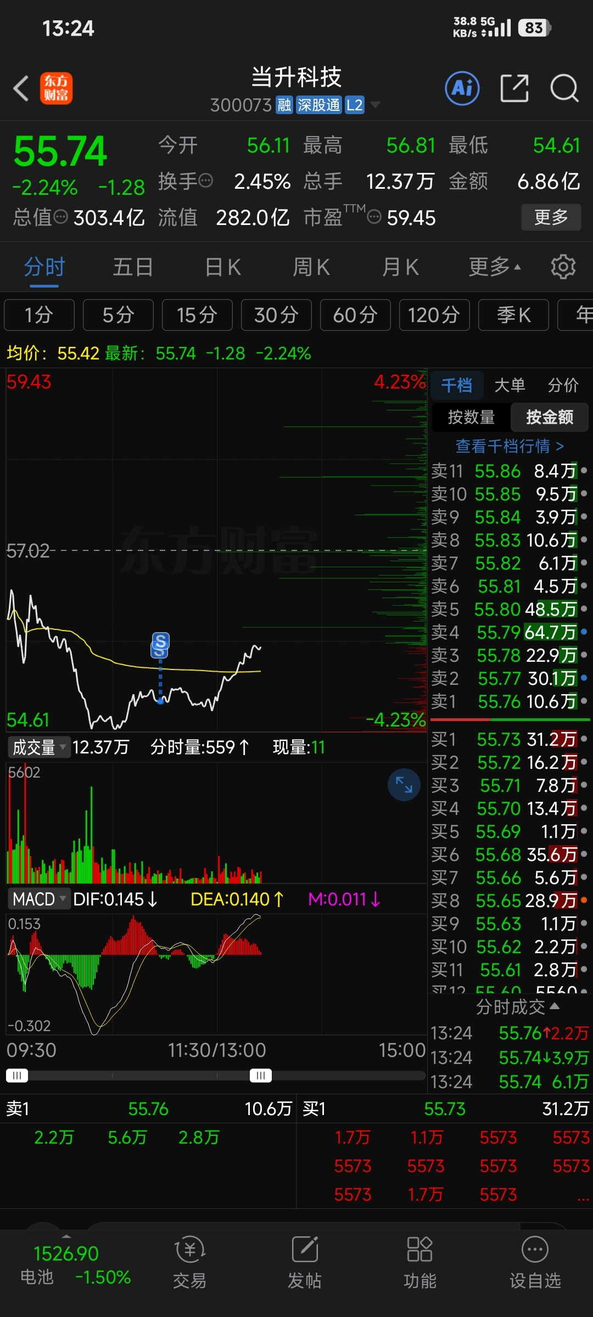This screenshot has width=593, height=1317.
Task: Open 查看千档行情 link
Action: tap(510, 446)
